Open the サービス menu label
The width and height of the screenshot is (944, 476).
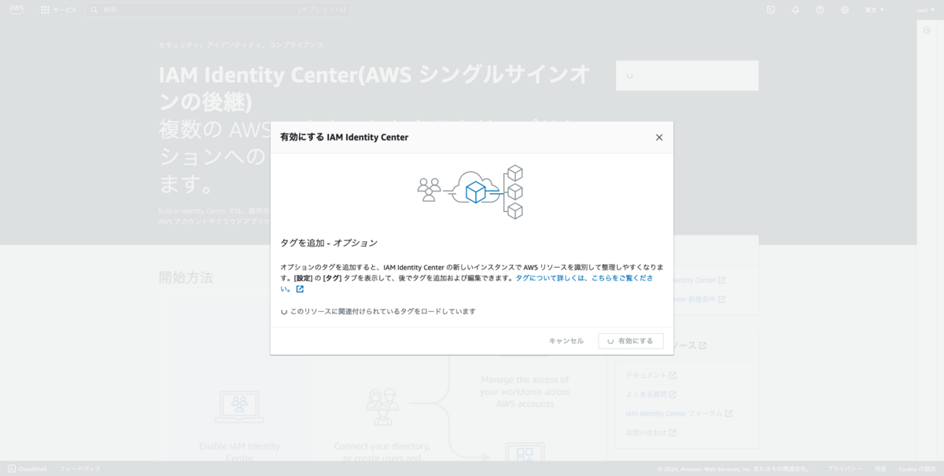(x=65, y=9)
